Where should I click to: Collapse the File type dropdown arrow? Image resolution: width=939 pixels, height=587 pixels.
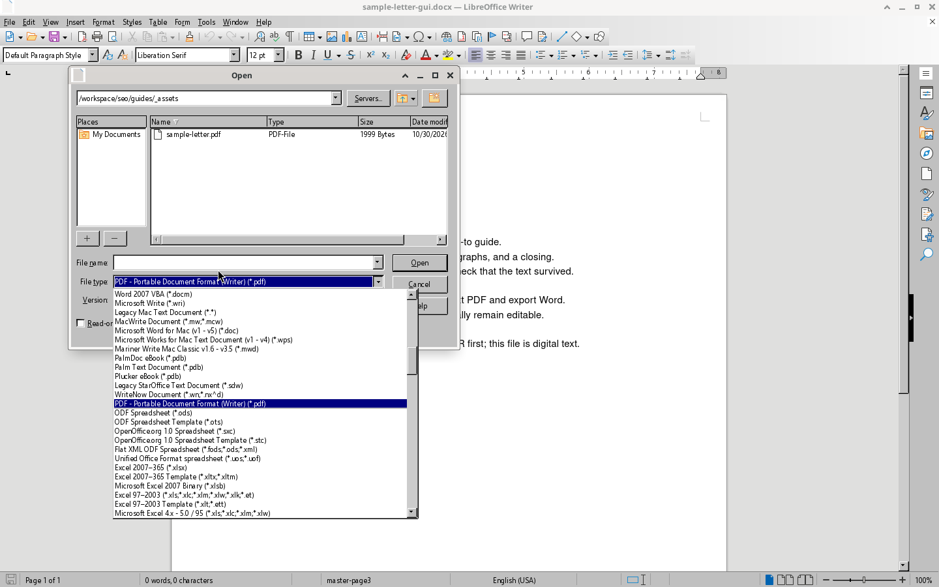point(378,282)
